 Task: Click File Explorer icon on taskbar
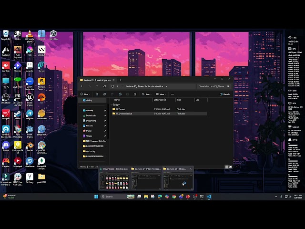146,197
